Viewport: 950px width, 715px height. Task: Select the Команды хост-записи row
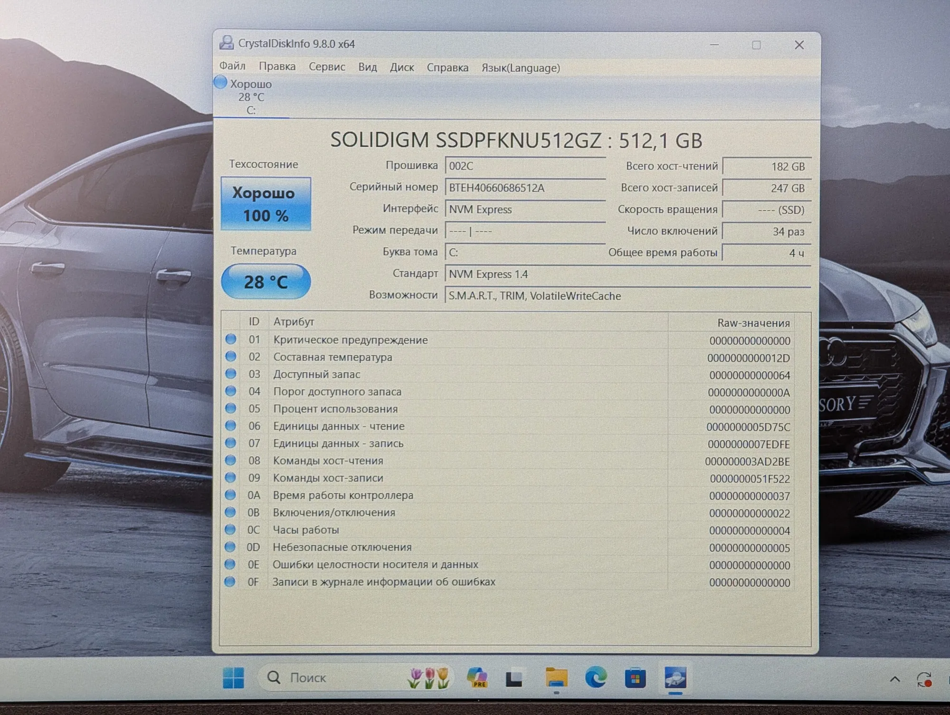click(x=508, y=478)
